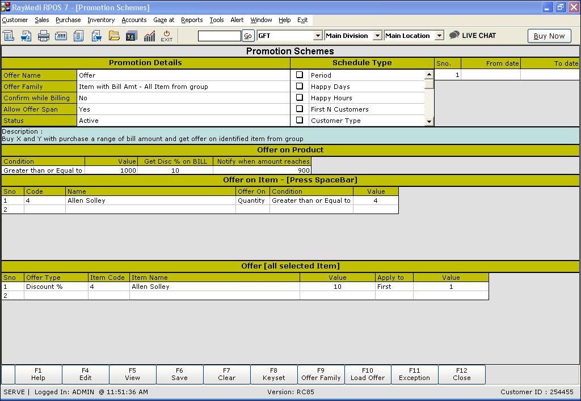This screenshot has height=401, width=581.
Task: Click the Buy Now button
Action: coord(549,36)
